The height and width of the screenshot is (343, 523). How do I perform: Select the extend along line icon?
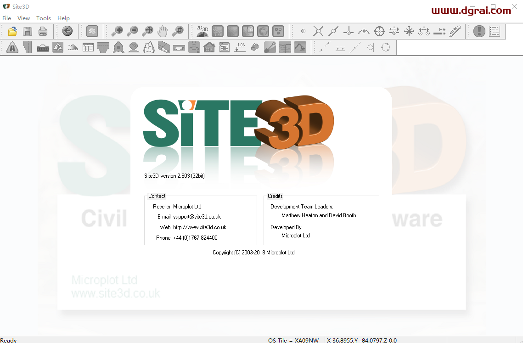pyautogui.click(x=439, y=31)
